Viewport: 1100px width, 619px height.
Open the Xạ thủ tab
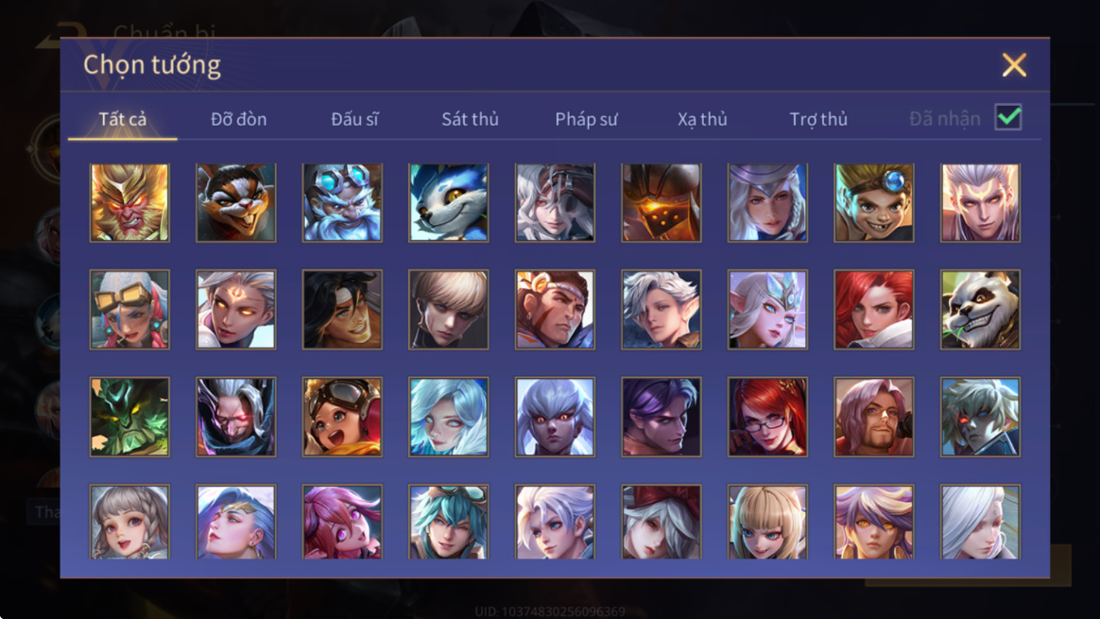pos(702,119)
